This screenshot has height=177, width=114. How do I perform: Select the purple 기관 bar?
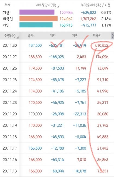pos(37,12)
